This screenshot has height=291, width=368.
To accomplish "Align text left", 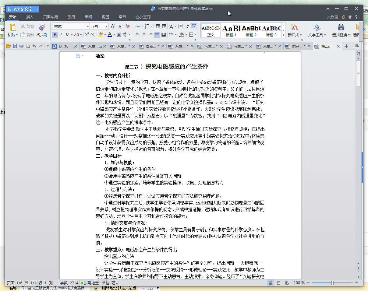I will (138, 35).
